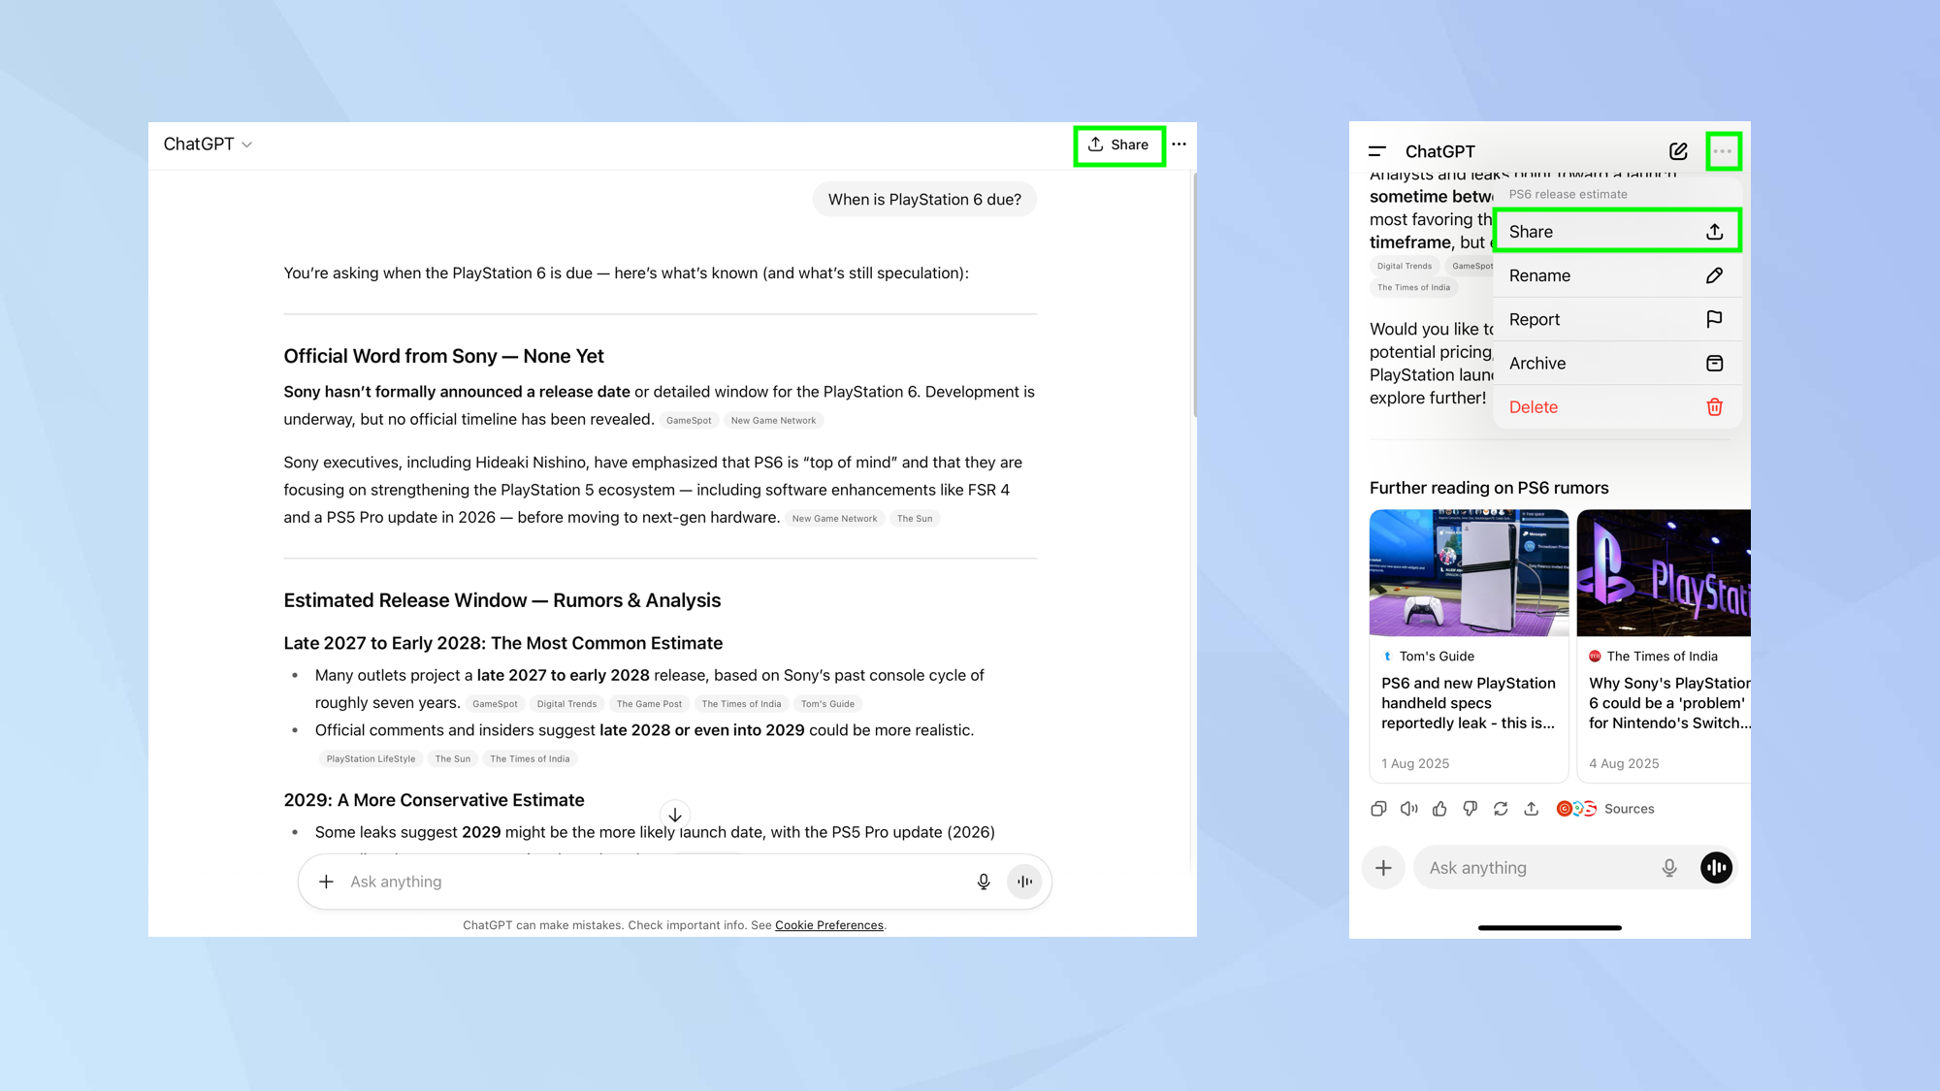Viewport: 1940px width, 1091px height.
Task: Open the Cookie Preferences link
Action: 828,924
